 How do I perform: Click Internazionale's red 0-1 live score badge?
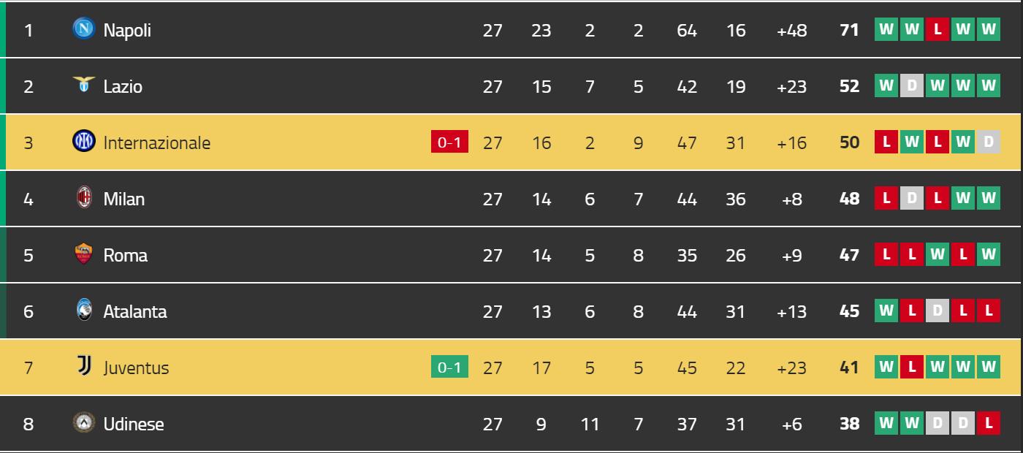tap(449, 142)
